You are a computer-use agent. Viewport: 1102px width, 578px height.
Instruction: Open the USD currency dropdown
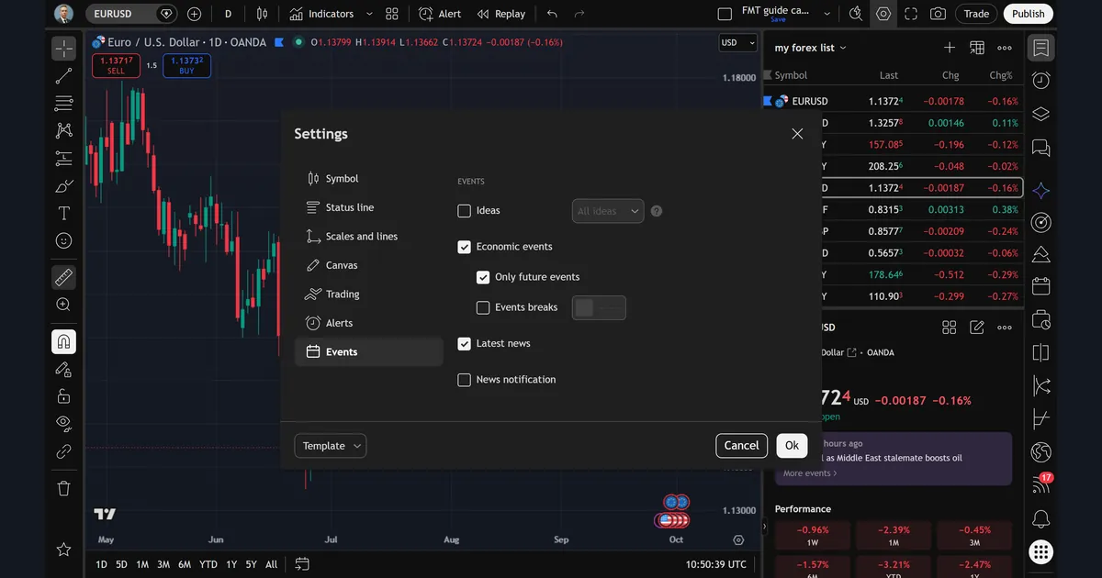pos(737,42)
